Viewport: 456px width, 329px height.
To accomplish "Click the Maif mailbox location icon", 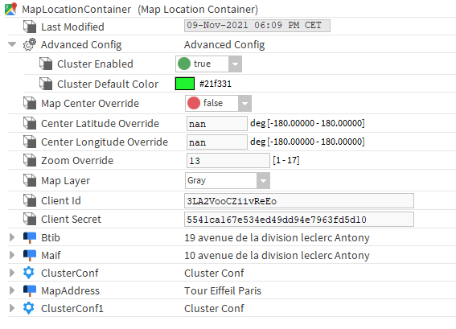I will click(x=30, y=256).
